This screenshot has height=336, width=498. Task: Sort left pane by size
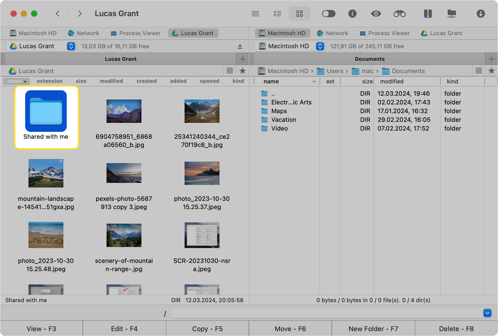81,81
